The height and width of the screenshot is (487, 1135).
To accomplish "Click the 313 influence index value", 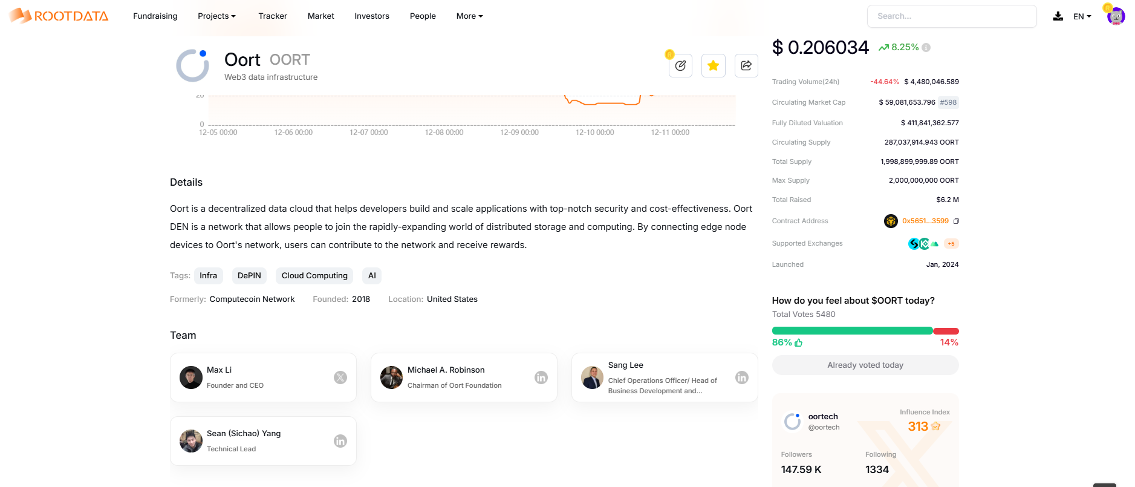I will coord(918,427).
